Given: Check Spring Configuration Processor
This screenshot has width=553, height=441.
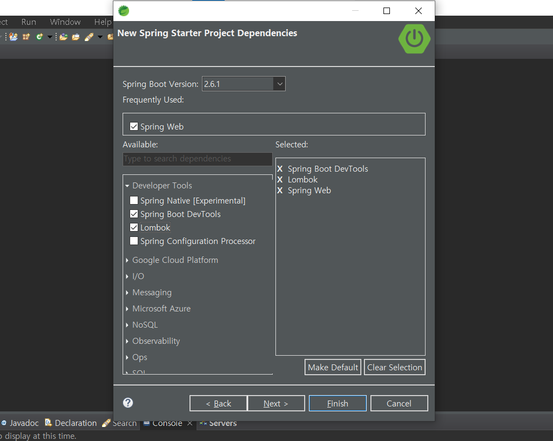Looking at the screenshot, I should coord(134,241).
